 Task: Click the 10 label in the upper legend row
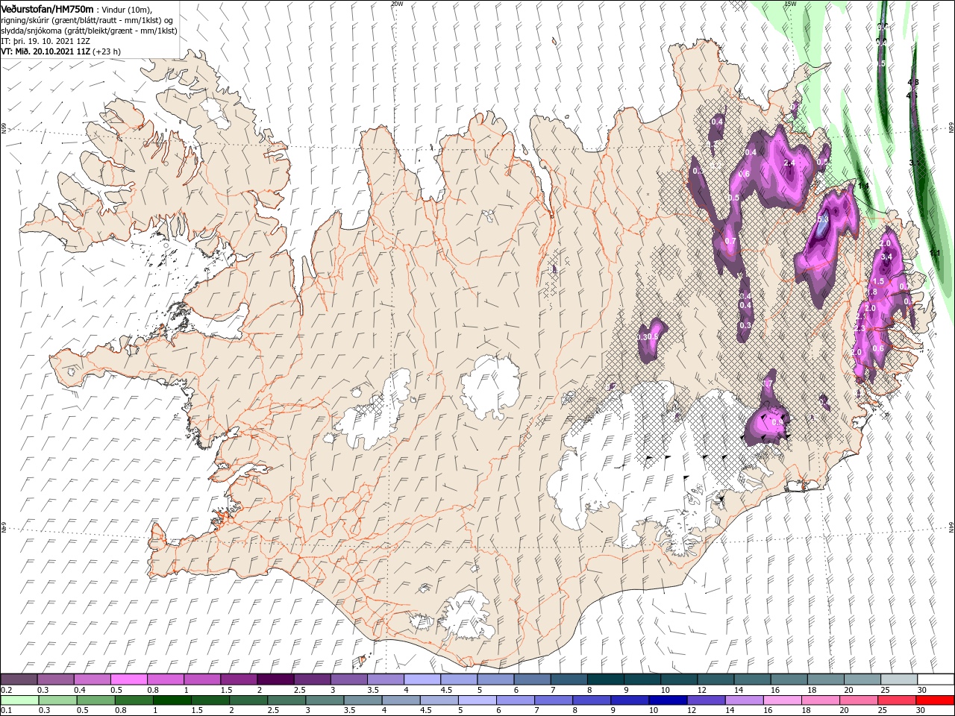tap(665, 691)
